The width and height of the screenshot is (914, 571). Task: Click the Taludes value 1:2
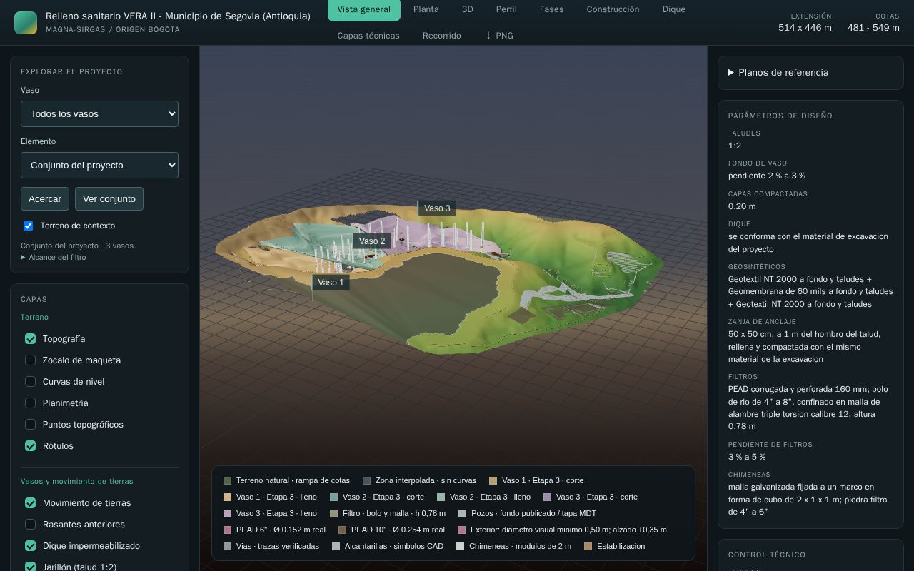click(x=735, y=146)
